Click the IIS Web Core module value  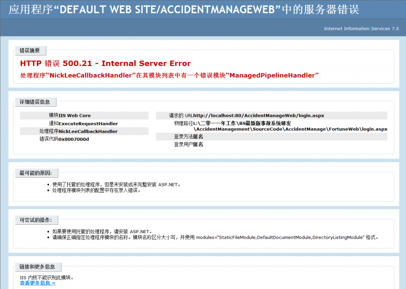(75, 116)
